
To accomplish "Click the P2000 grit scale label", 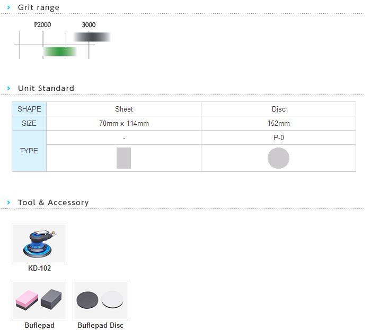I will pos(42,25).
